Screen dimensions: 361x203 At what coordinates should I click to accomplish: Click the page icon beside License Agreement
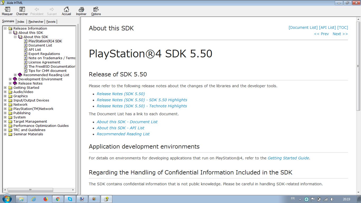click(26, 62)
